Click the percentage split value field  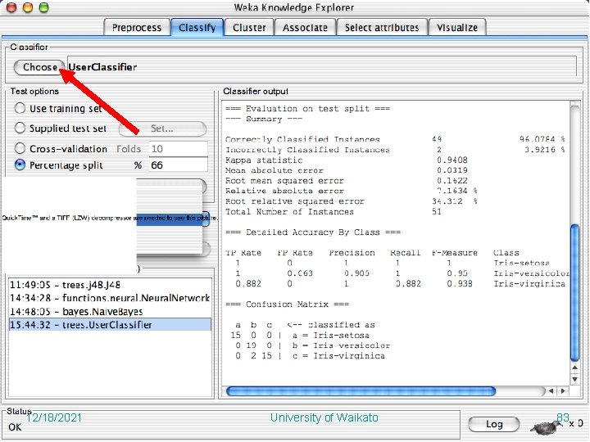click(179, 165)
